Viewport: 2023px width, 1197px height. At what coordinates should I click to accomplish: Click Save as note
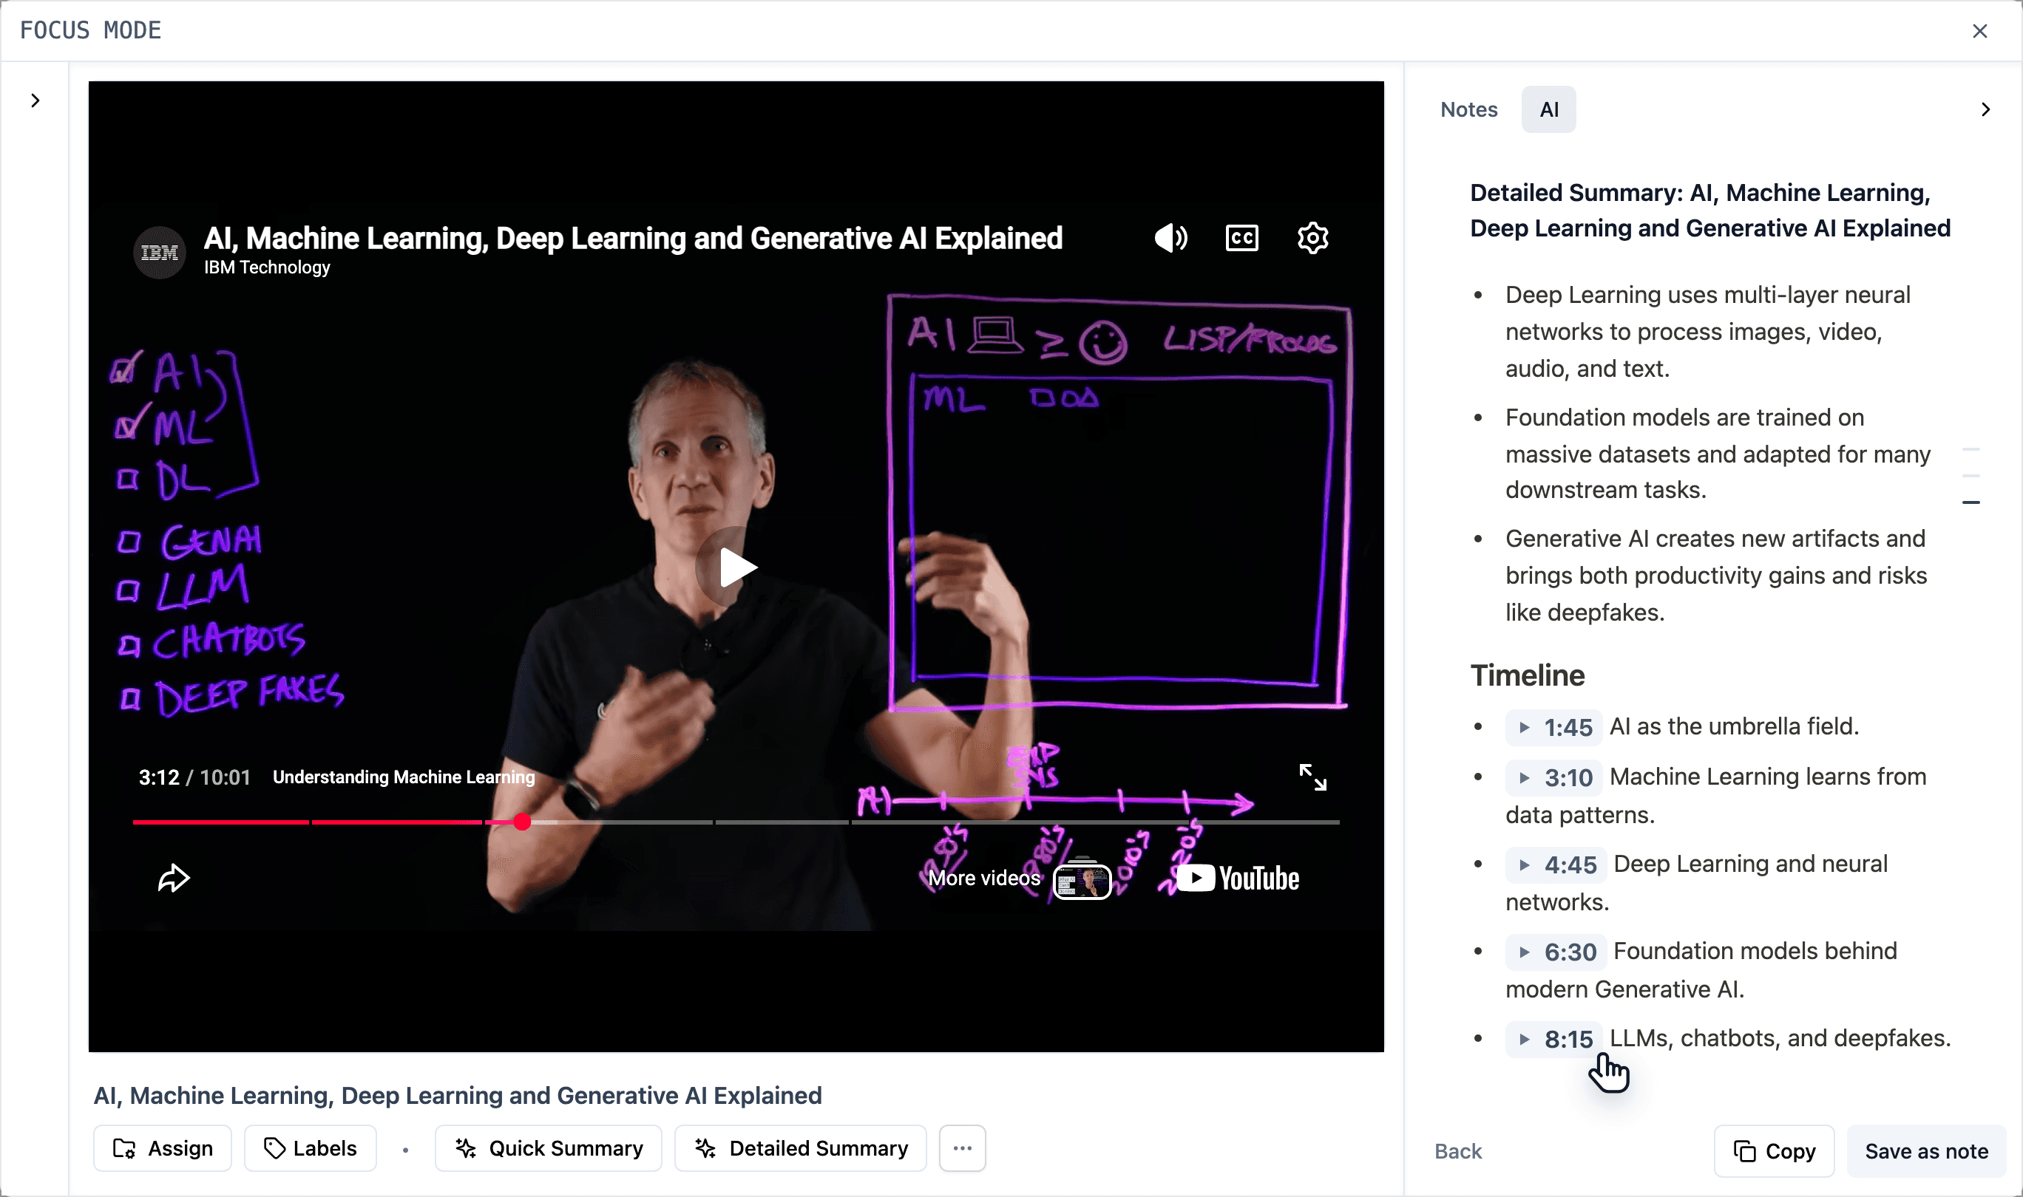1926,1152
